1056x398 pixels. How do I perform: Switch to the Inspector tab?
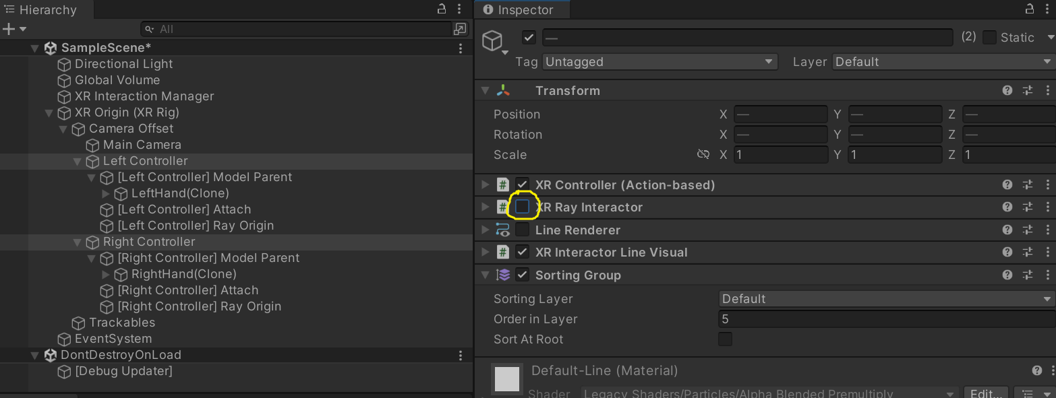click(x=522, y=9)
